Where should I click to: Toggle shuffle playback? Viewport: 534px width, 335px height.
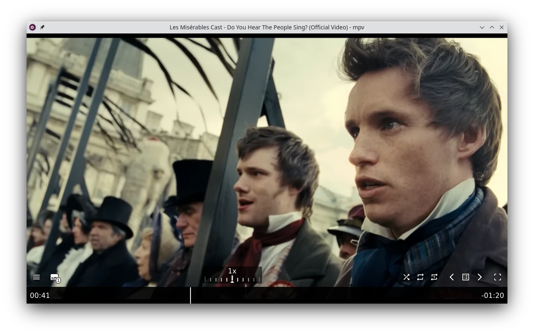406,277
